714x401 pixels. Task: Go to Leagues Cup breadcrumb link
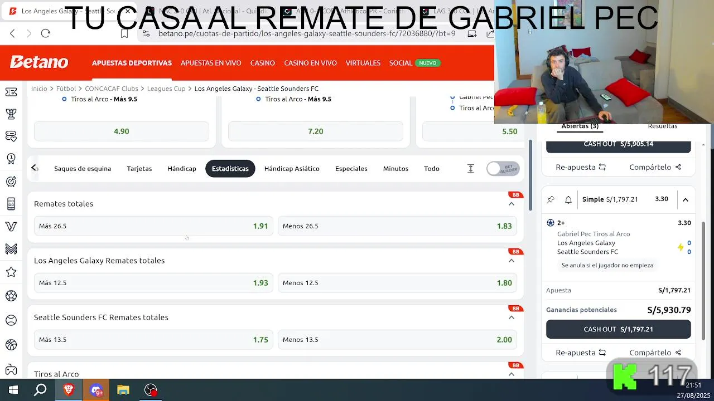coord(166,89)
